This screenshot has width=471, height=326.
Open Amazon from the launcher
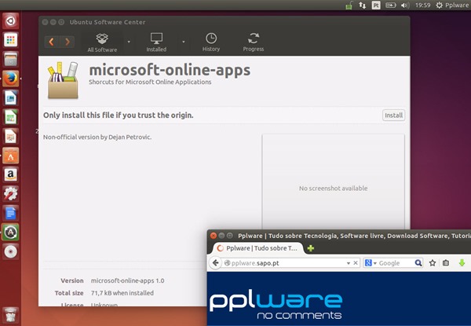[10, 174]
